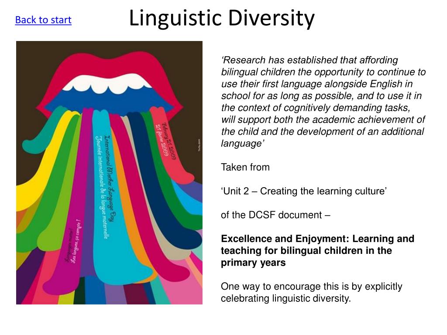Click the Mother Language Day poster image
The width and height of the screenshot is (447, 335).
click(x=109, y=173)
